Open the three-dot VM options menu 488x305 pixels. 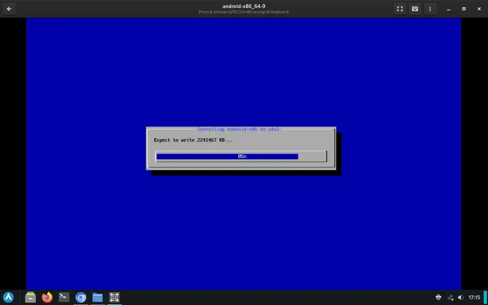(x=430, y=9)
